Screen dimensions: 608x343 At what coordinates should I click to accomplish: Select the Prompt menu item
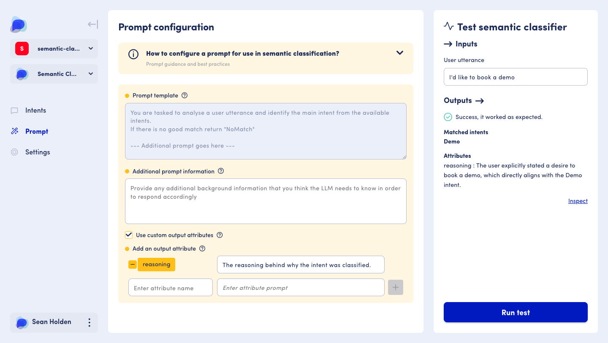coord(36,131)
